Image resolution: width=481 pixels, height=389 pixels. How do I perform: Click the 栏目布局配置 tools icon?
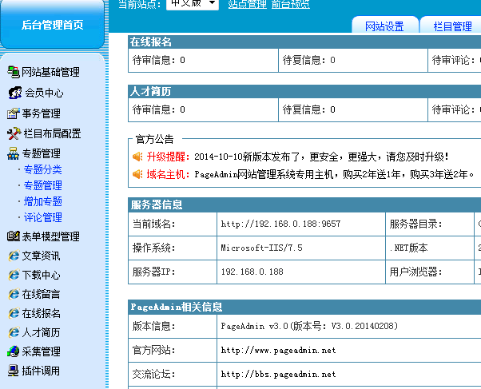pos(13,133)
